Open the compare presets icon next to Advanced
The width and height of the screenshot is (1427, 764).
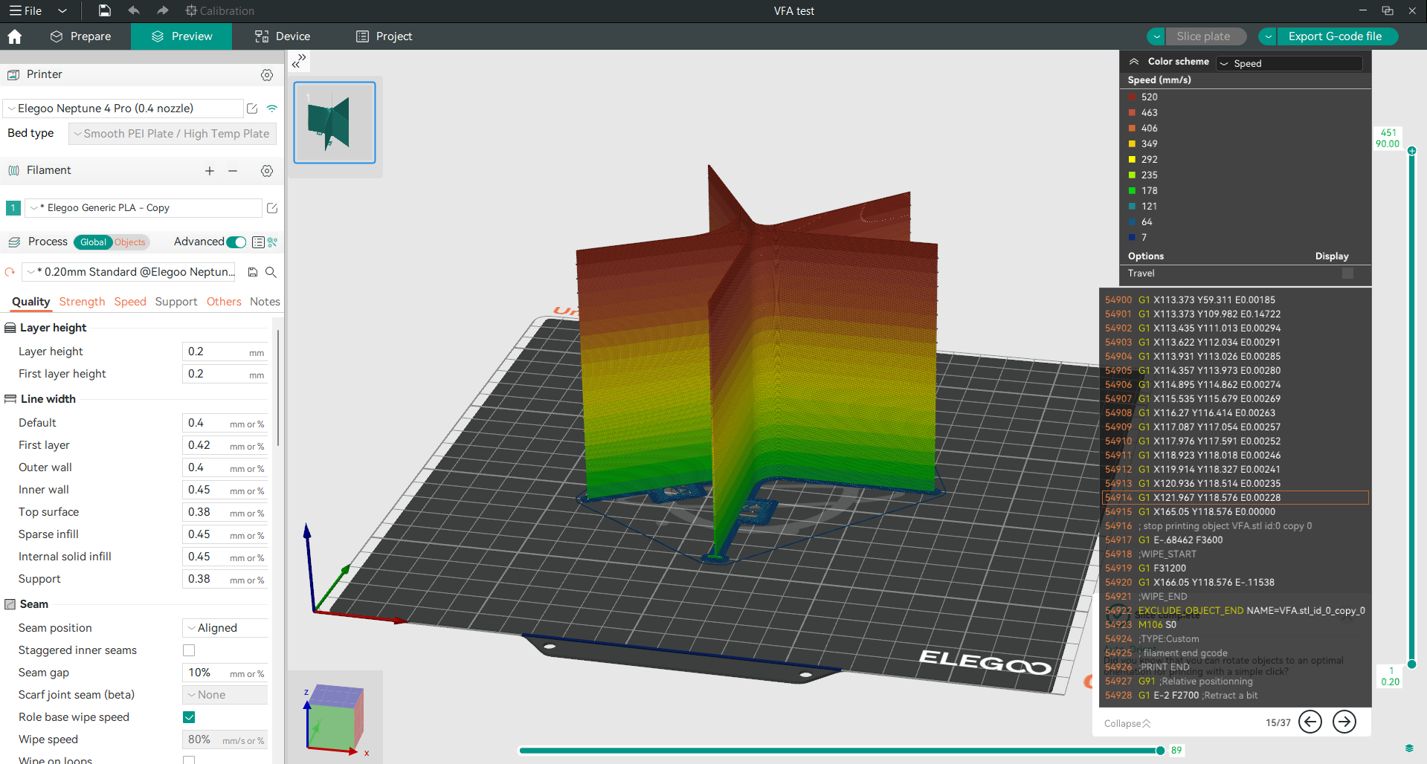[x=272, y=242]
